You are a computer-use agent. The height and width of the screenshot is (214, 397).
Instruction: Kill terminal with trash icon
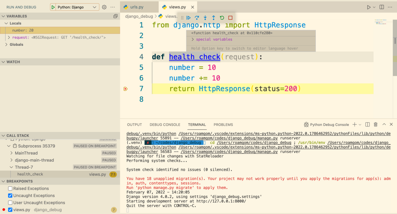pyautogui.click(x=376, y=125)
